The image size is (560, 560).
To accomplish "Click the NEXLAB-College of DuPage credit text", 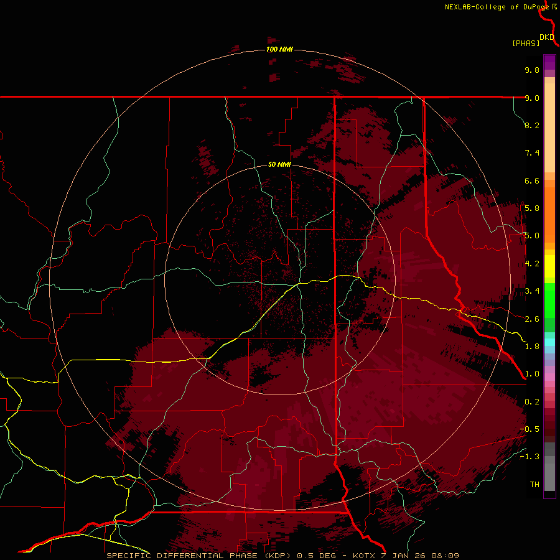I will tap(498, 7).
